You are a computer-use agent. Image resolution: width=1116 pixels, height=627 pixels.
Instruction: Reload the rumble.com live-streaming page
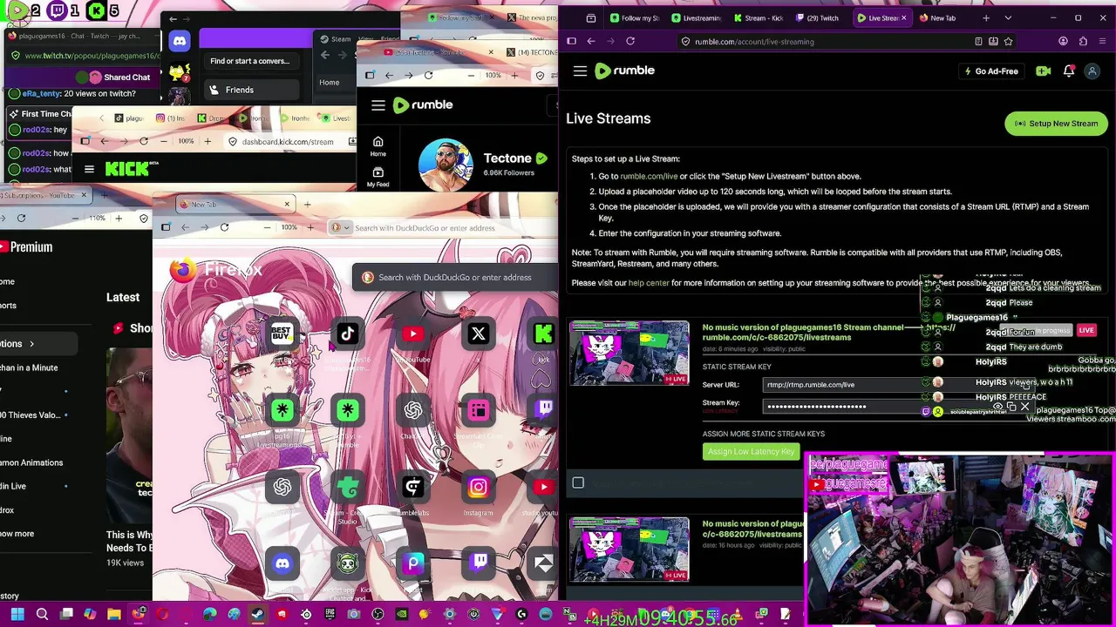pyautogui.click(x=630, y=41)
